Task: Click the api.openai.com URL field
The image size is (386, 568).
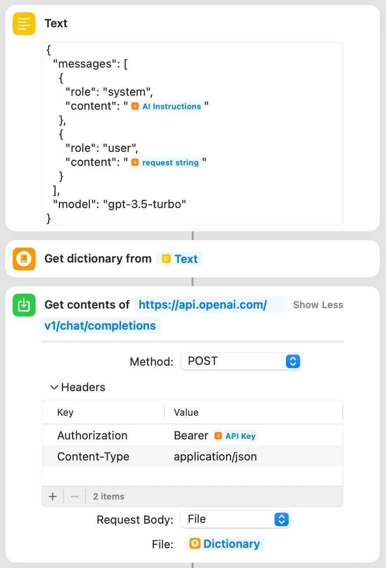Action: pos(203,305)
